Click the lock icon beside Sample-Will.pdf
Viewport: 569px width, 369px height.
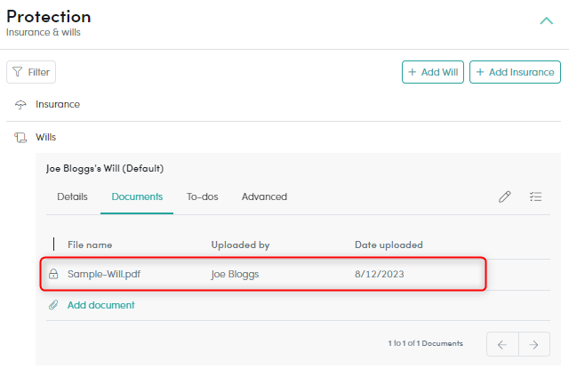tap(53, 274)
